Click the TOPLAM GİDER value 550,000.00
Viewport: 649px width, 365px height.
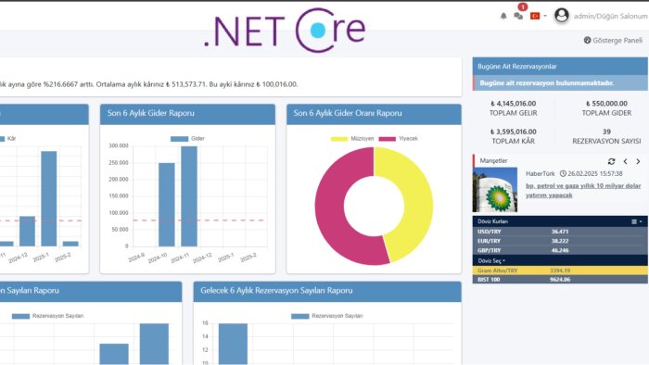pyautogui.click(x=606, y=104)
